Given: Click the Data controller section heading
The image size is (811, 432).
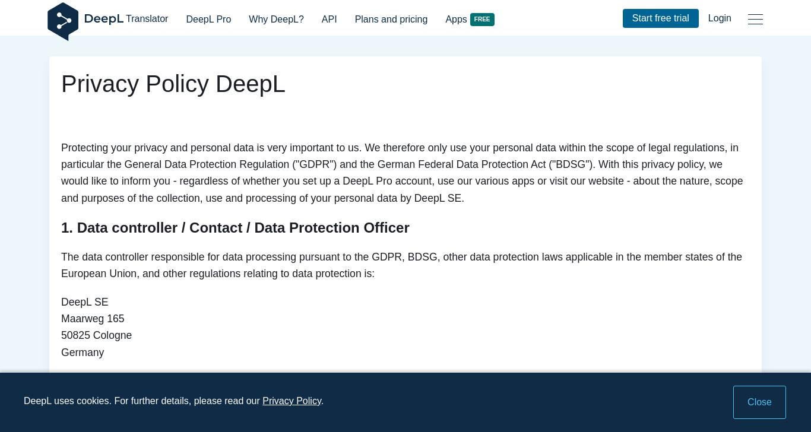Looking at the screenshot, I should click(235, 228).
